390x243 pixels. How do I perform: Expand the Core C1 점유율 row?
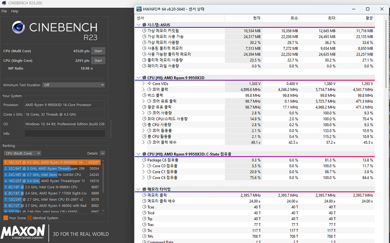point(144,172)
